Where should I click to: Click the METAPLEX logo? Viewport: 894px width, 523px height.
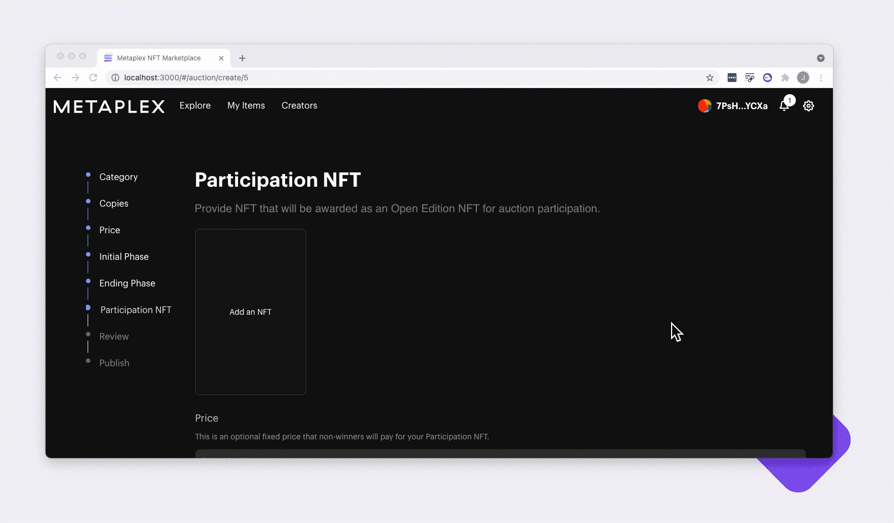109,106
